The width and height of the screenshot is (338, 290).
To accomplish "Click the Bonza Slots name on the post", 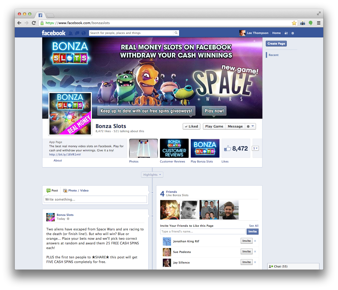I will 65,215.
